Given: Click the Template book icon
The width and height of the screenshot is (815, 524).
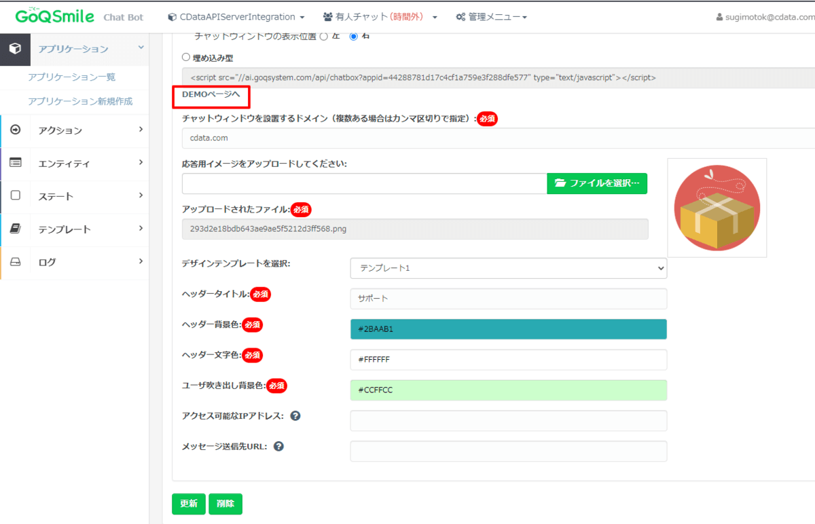Looking at the screenshot, I should 16,229.
